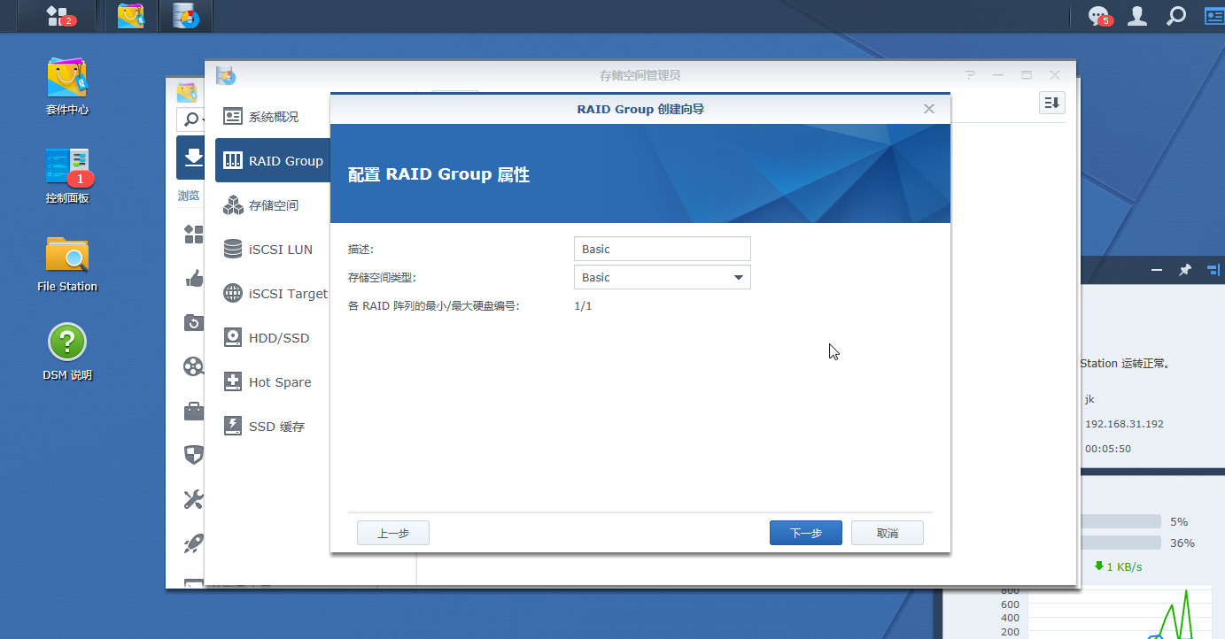Image resolution: width=1225 pixels, height=639 pixels.
Task: Click the user account options icon
Action: (1137, 16)
